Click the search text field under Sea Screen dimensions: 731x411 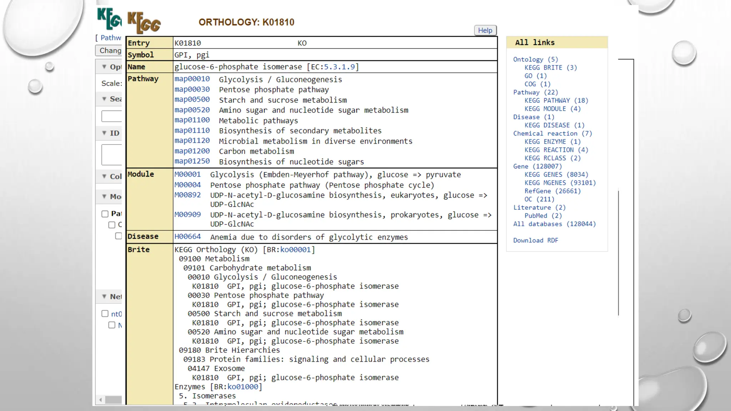[112, 116]
